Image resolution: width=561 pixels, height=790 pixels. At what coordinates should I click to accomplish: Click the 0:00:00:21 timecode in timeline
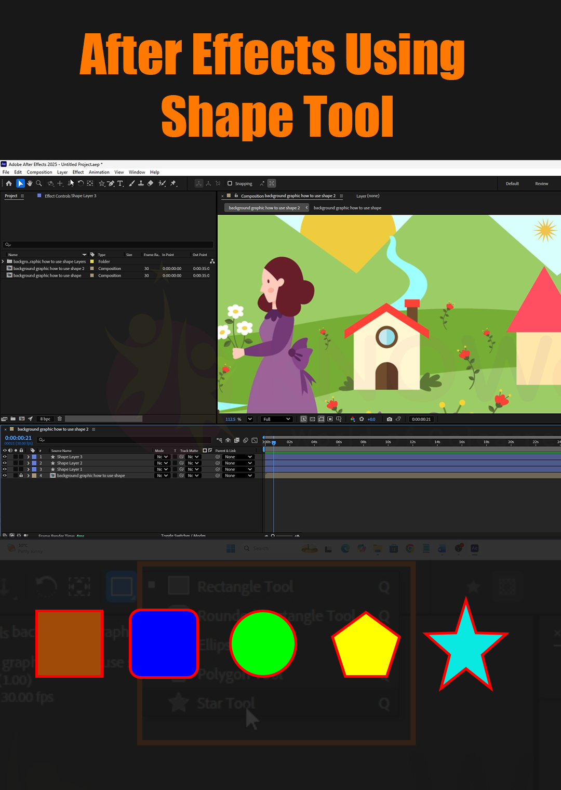18,438
